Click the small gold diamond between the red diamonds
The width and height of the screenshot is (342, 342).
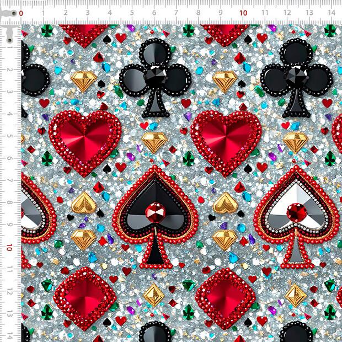coord(154,295)
